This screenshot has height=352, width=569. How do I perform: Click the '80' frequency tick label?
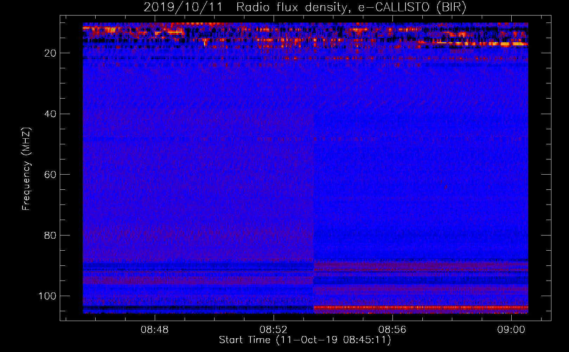tap(51, 235)
